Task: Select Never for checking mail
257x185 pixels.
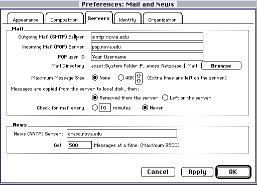Action: point(145,107)
